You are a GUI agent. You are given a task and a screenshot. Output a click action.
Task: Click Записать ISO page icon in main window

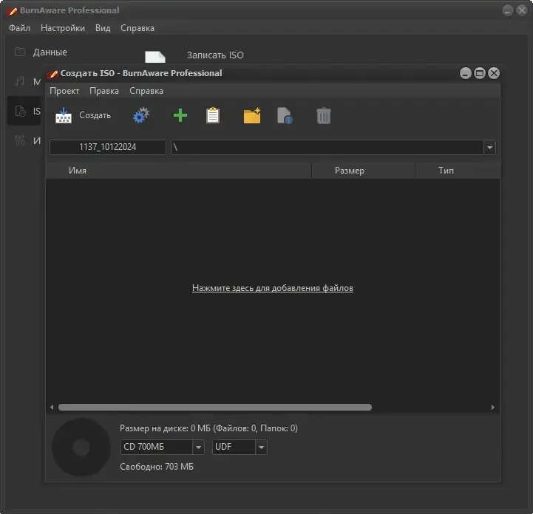tap(155, 56)
